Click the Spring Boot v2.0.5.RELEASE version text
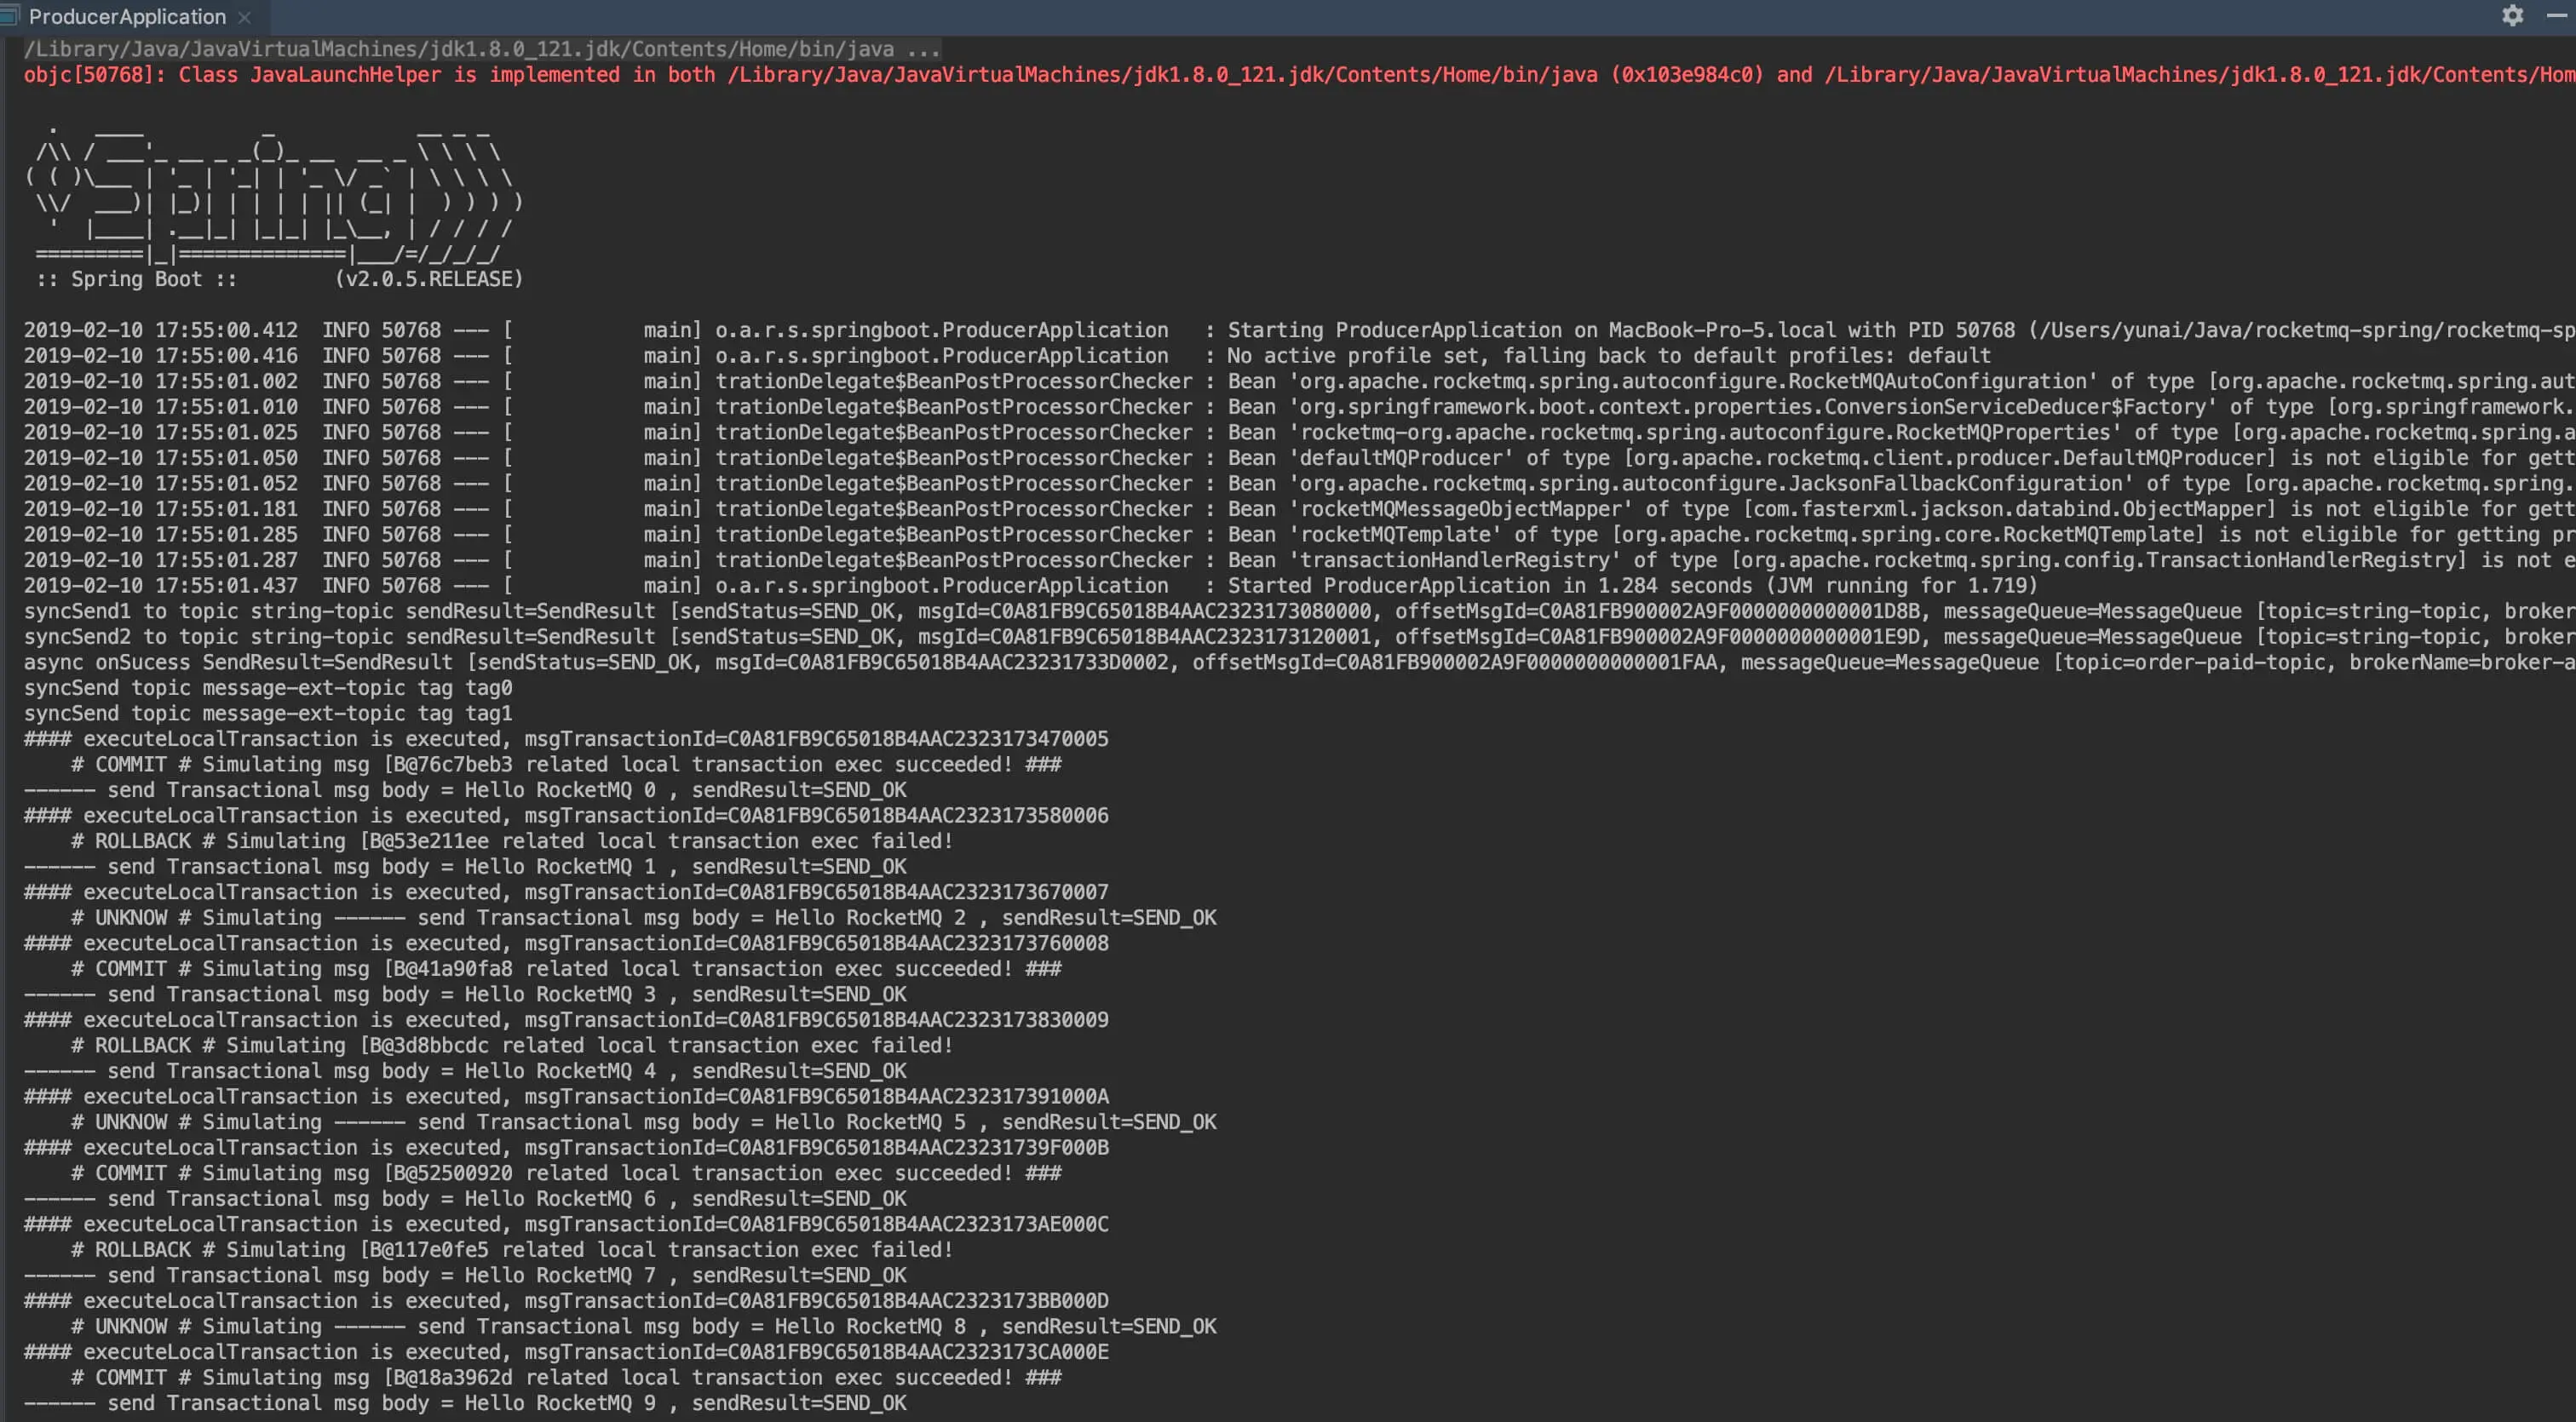The height and width of the screenshot is (1422, 2576). coord(428,280)
